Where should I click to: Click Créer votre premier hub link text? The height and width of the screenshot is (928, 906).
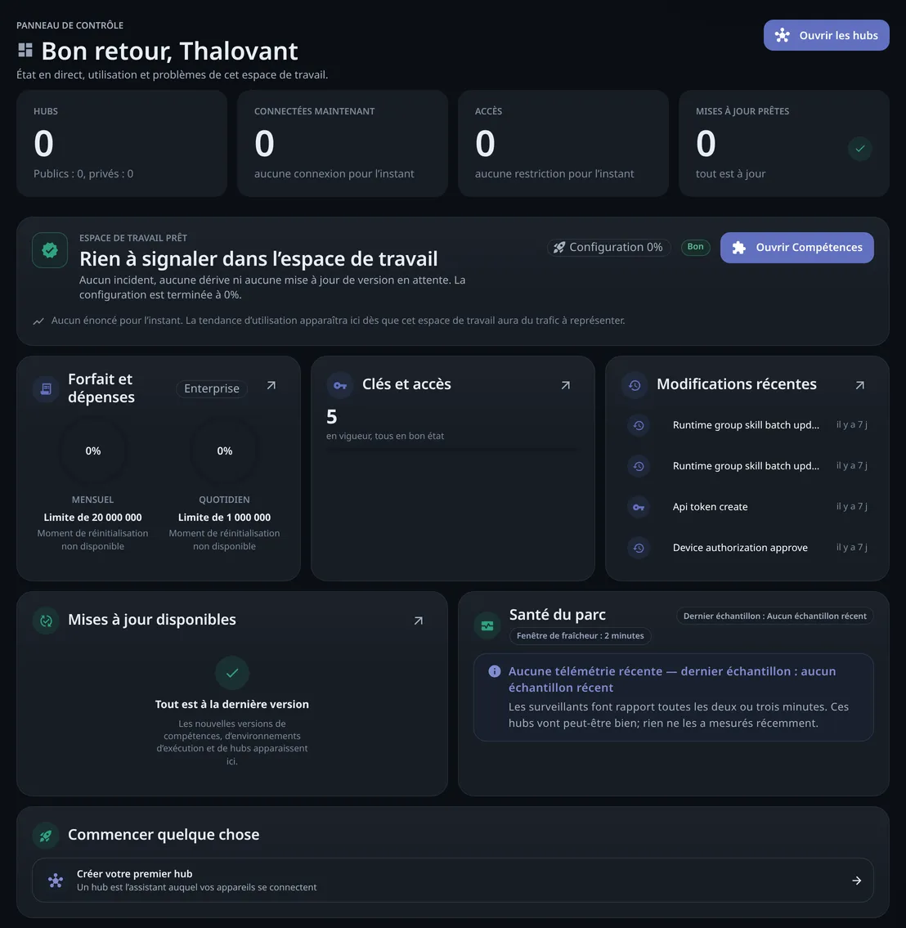pos(134,873)
